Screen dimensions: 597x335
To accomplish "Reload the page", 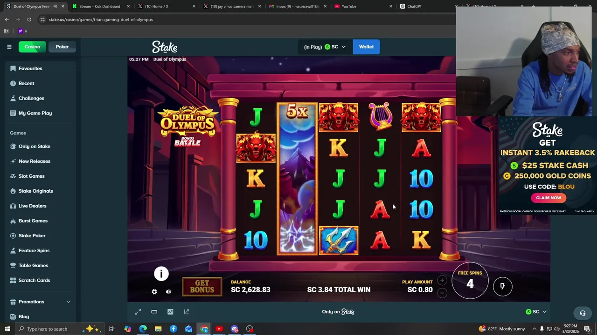I will [29, 20].
